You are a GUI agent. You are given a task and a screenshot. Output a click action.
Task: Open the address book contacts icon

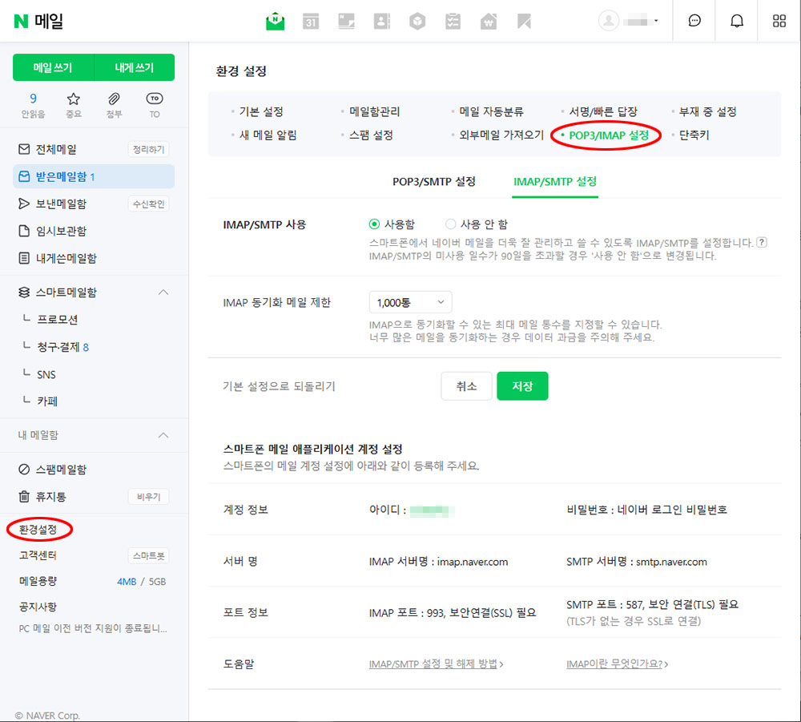click(x=381, y=22)
